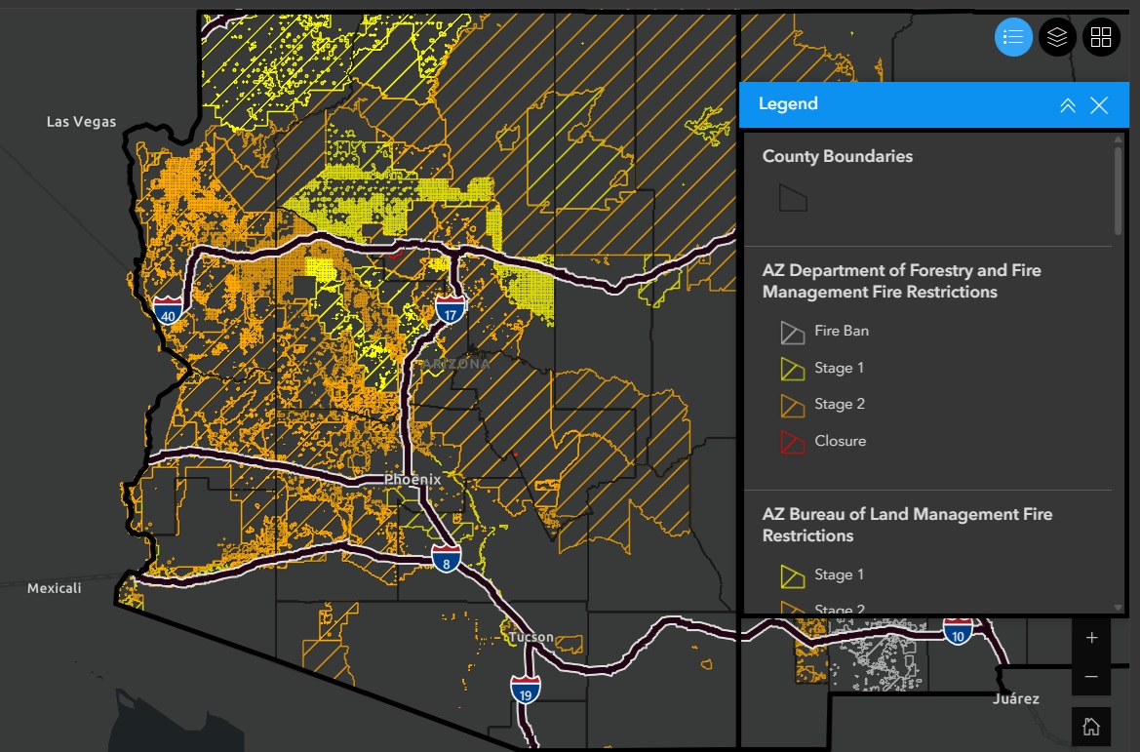The image size is (1140, 752).
Task: Zoom out with the minus button
Action: [1091, 676]
